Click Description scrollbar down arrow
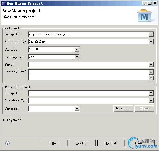Viewport: 159px width, 151px height. point(151,78)
